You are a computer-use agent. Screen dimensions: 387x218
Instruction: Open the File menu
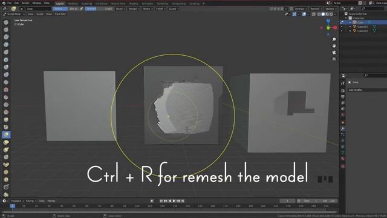(10, 3)
